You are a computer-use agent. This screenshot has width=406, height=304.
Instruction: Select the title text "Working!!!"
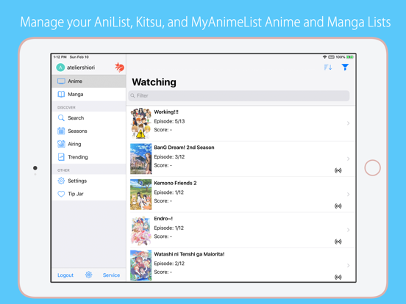(x=166, y=112)
